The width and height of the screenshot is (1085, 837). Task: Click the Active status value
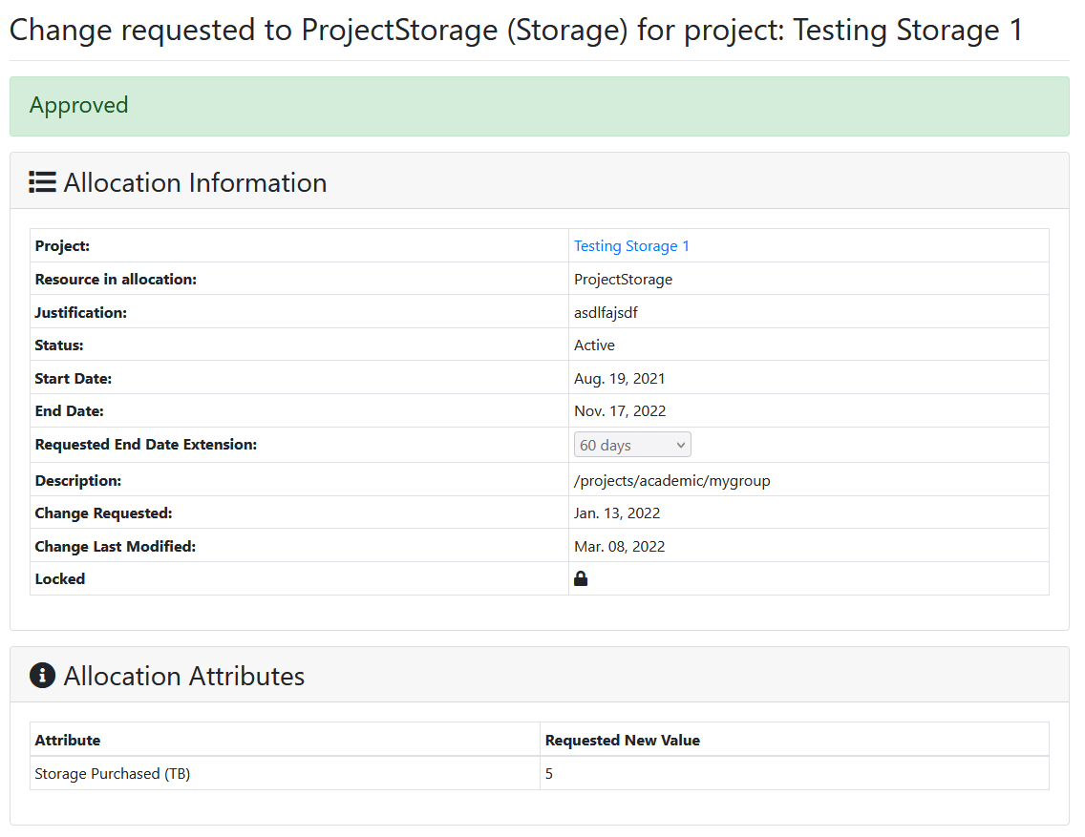[594, 345]
